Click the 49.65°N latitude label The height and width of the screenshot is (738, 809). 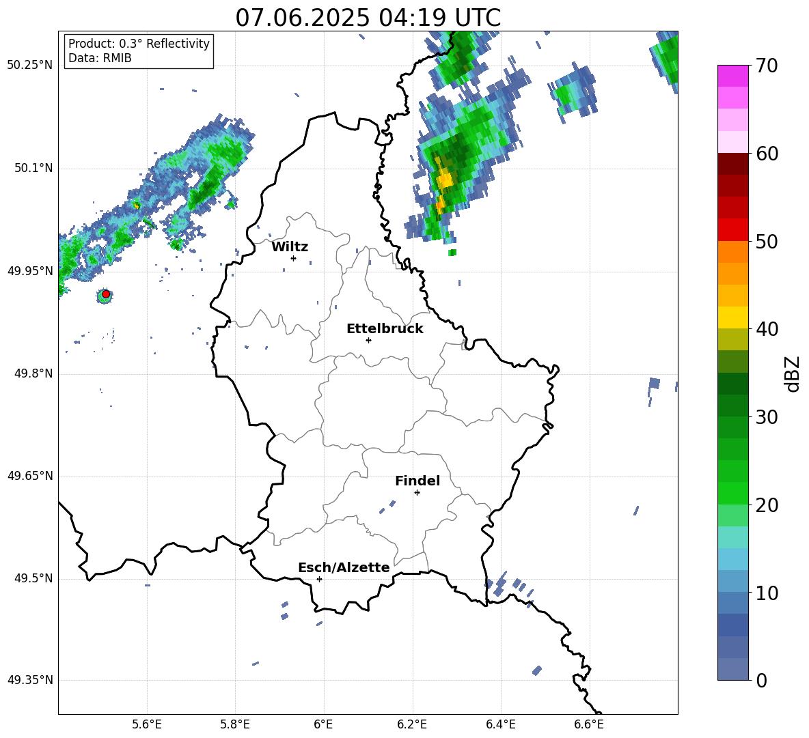(30, 476)
